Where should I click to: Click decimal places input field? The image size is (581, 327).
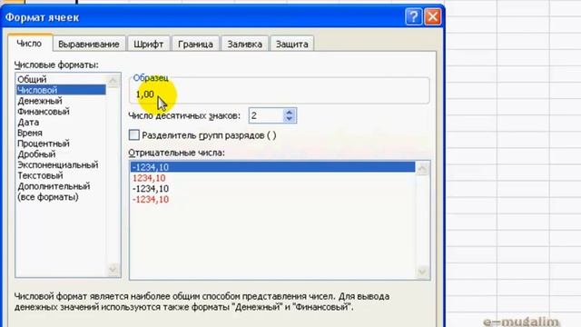coord(266,115)
